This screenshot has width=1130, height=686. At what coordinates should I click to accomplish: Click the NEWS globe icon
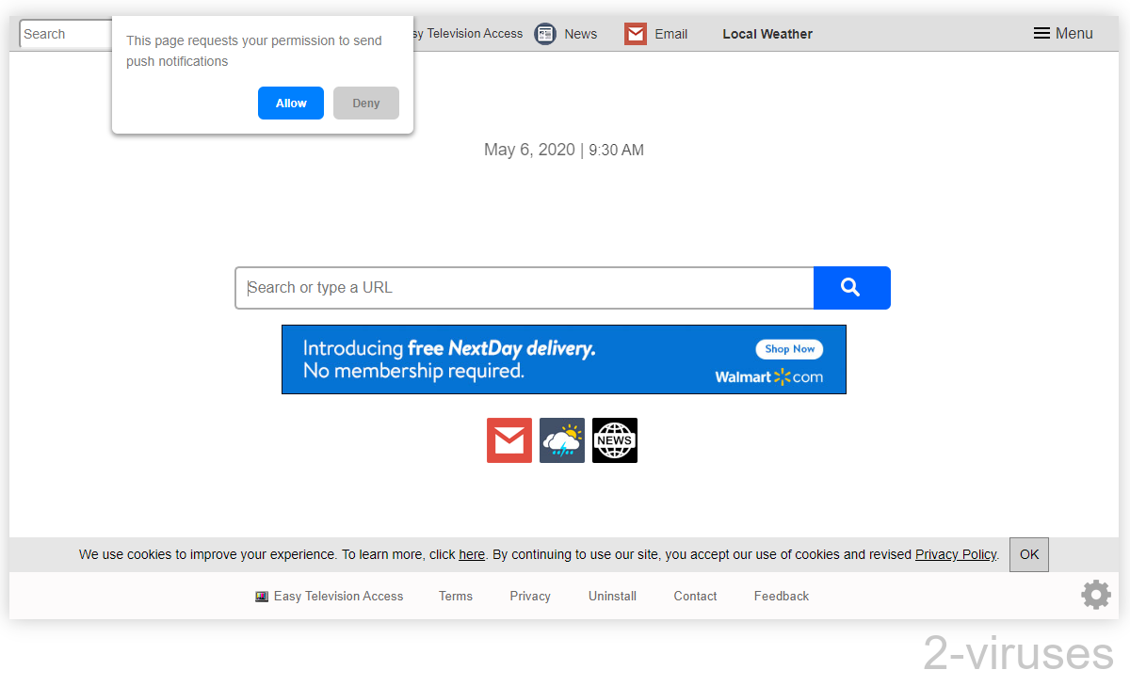[614, 439]
